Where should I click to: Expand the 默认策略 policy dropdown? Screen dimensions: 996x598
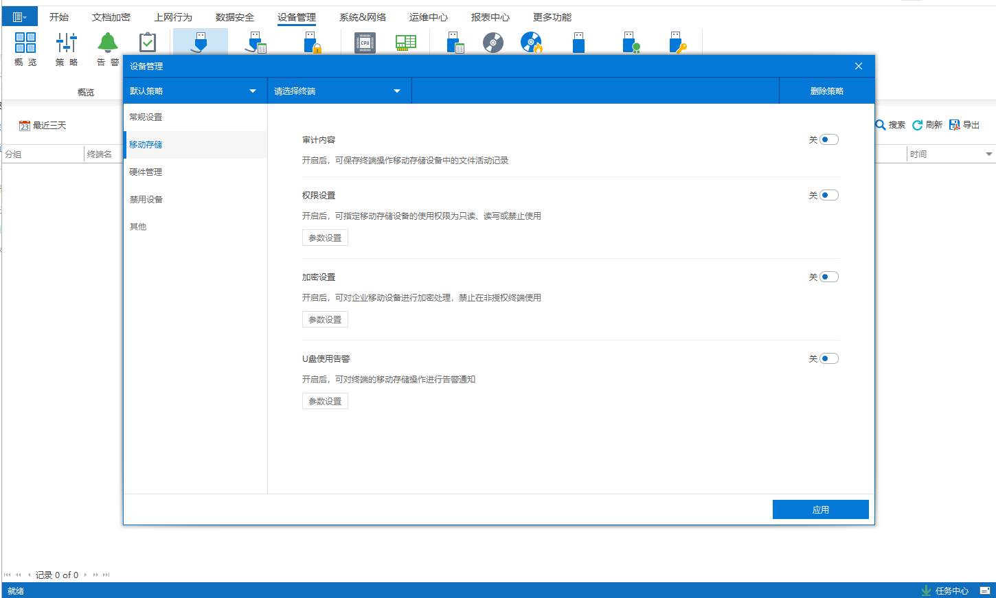194,91
